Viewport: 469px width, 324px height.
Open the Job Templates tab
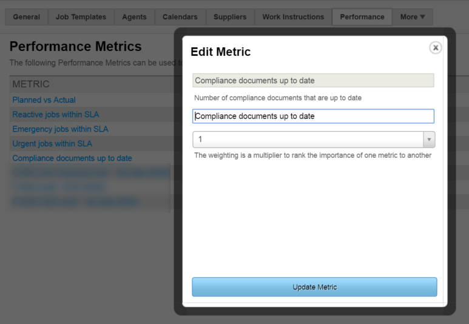tap(81, 17)
